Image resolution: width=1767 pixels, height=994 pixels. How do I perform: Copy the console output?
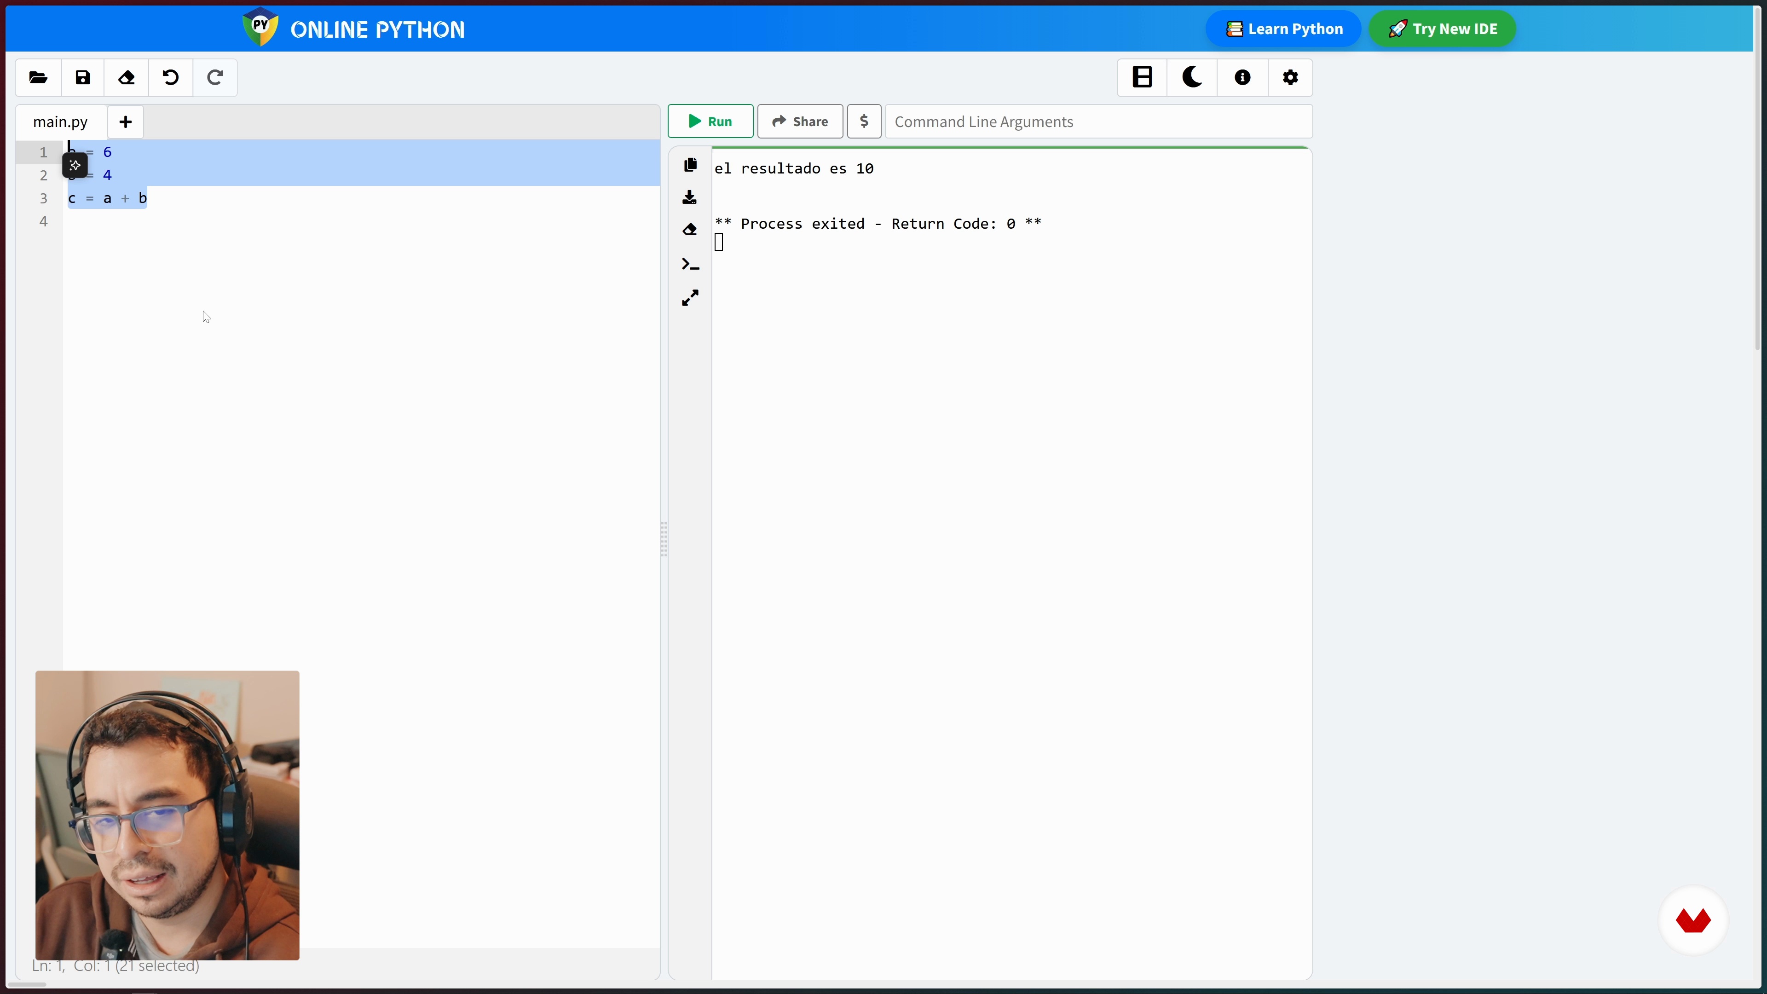pyautogui.click(x=690, y=165)
